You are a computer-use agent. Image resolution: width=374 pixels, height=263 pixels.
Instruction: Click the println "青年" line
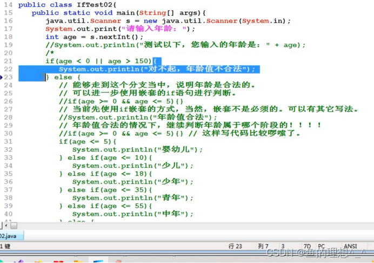click(132, 198)
